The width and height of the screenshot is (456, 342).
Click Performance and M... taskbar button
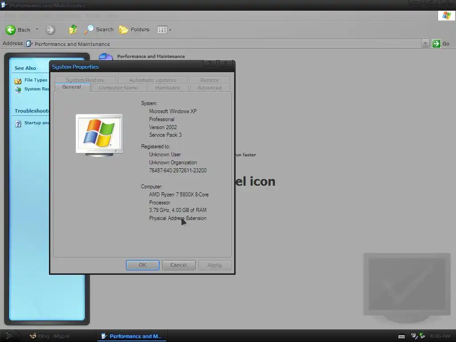pyautogui.click(x=131, y=336)
